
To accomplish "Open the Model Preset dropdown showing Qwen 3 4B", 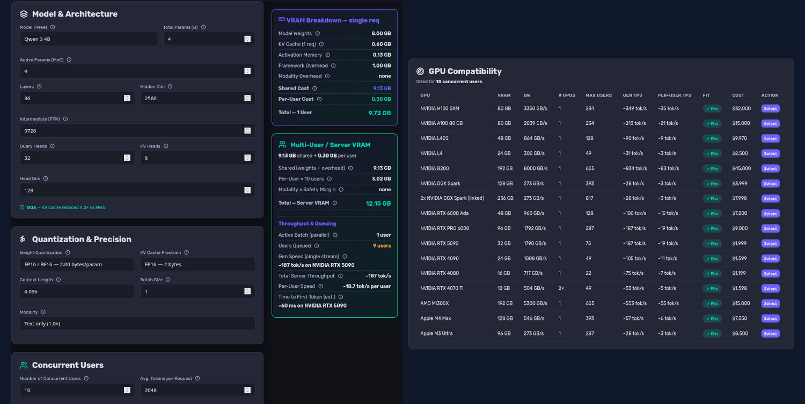I will tap(89, 39).
